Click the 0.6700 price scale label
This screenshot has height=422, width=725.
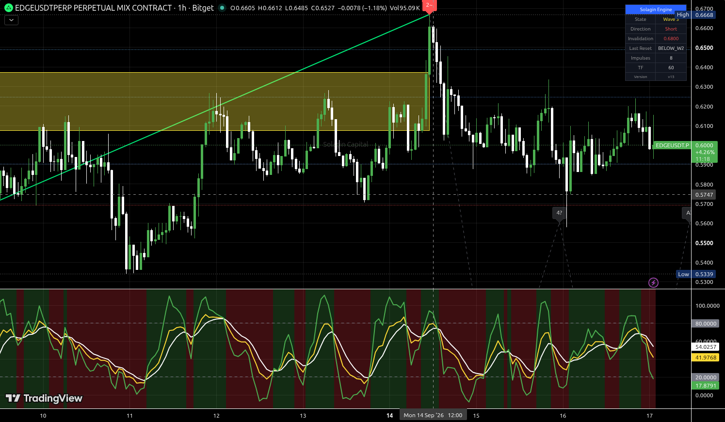(704, 9)
